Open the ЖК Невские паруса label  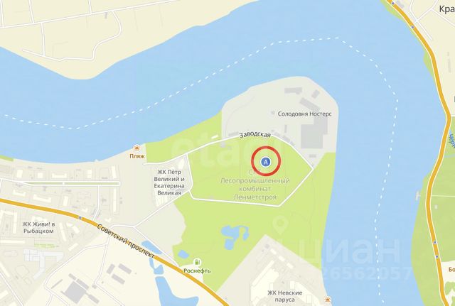pos(284,296)
